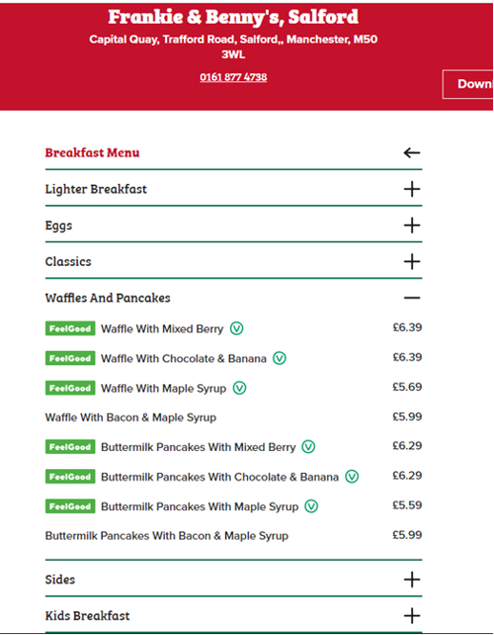Click FeelGood badge on Buttermilk Pancakes With Maple Syrup
The image size is (494, 635).
click(70, 506)
